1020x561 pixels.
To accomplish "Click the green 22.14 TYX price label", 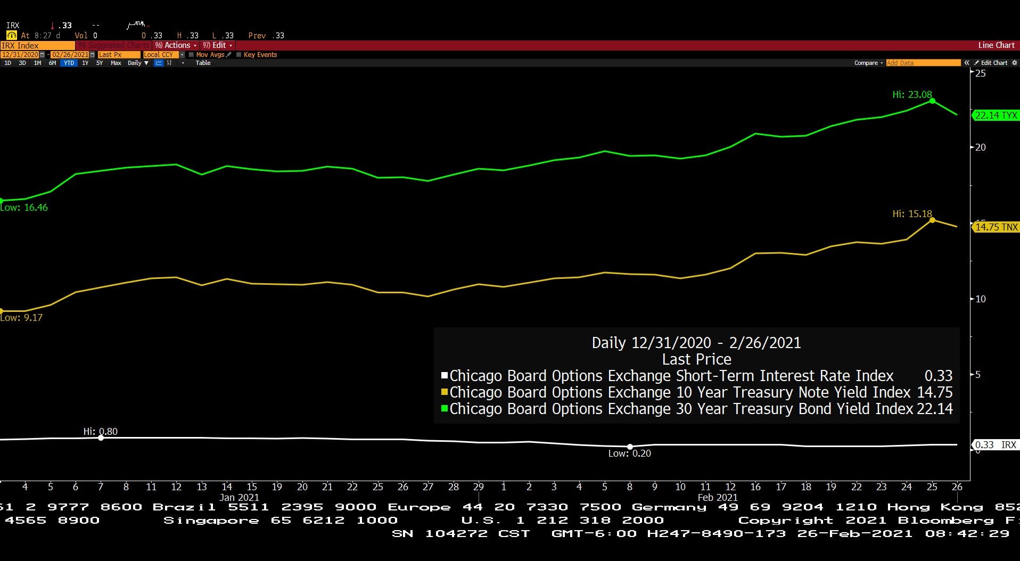I will tap(996, 115).
